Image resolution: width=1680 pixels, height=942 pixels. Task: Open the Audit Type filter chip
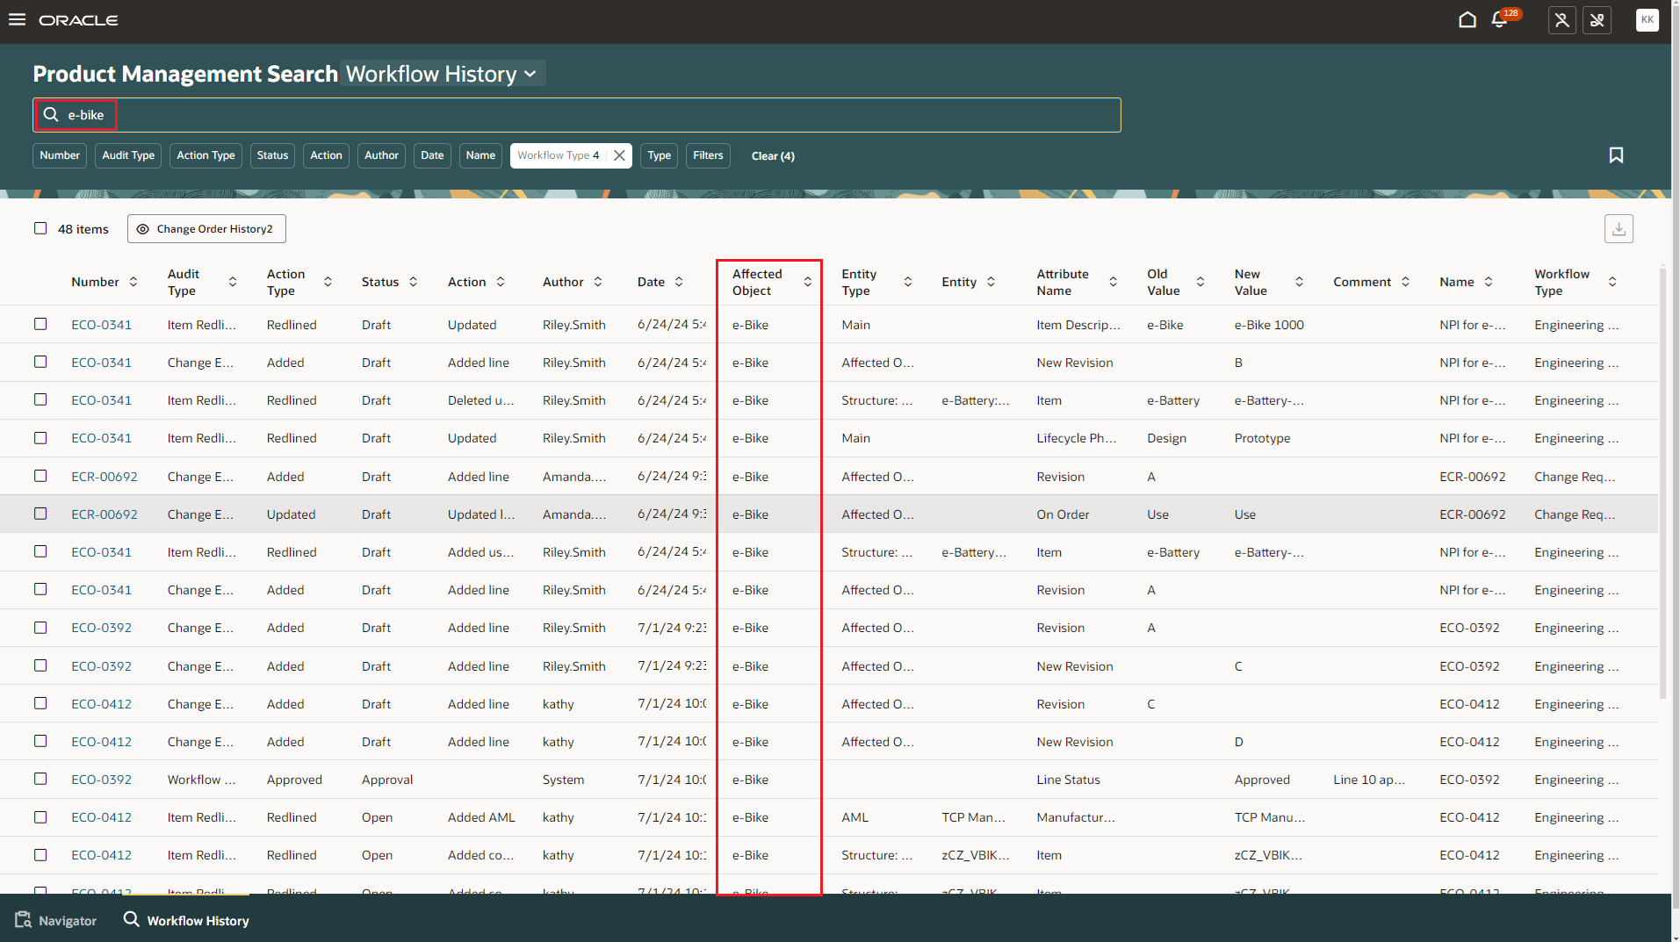coord(128,155)
